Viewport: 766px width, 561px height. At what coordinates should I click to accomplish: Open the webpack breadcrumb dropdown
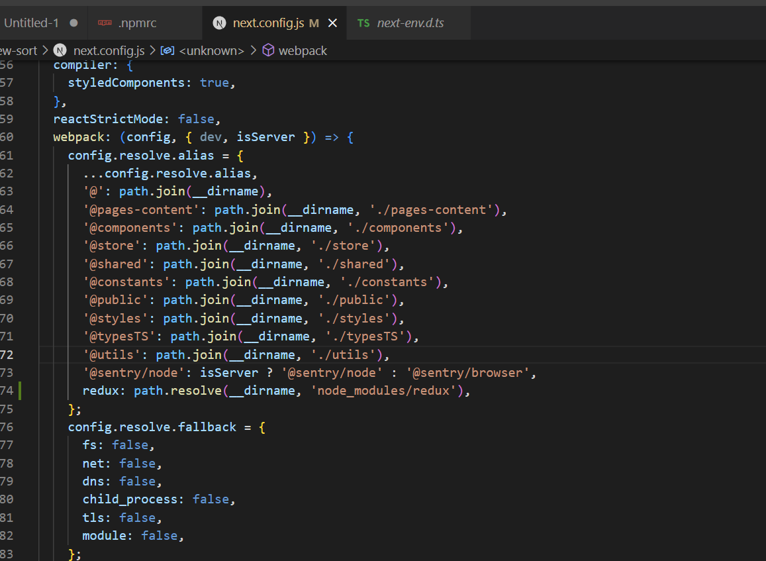click(303, 50)
